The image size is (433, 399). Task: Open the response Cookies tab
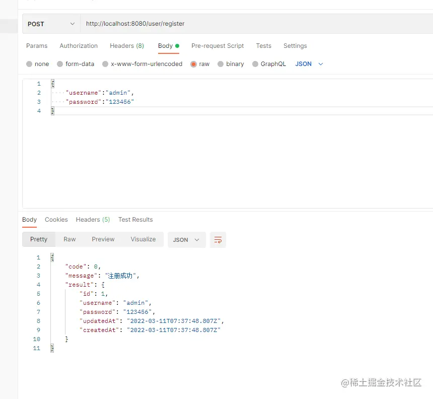56,219
